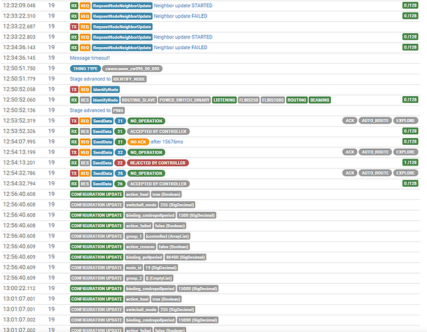Click the '86400 (BigDecimal)' value

(x=185, y=257)
